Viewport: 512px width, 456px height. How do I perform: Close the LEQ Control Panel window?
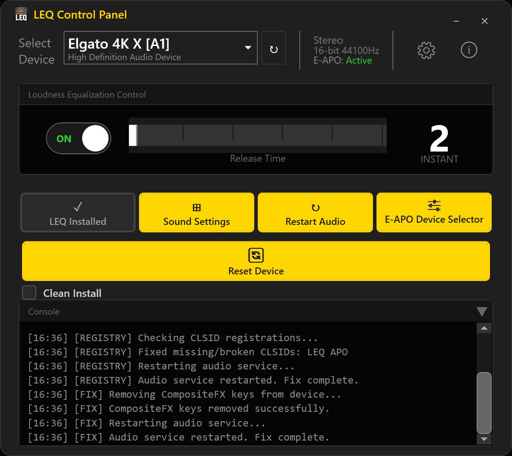(485, 21)
